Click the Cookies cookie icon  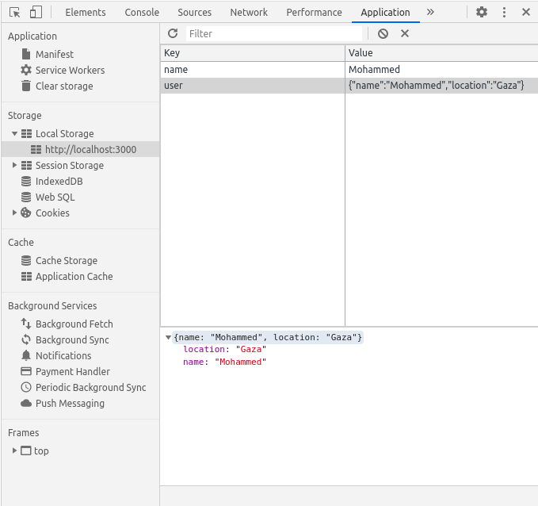[26, 213]
